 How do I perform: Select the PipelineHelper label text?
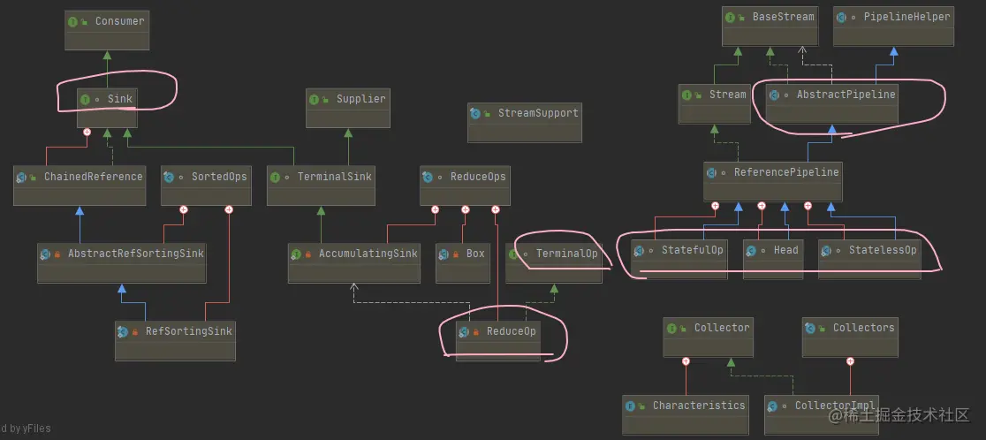click(905, 18)
